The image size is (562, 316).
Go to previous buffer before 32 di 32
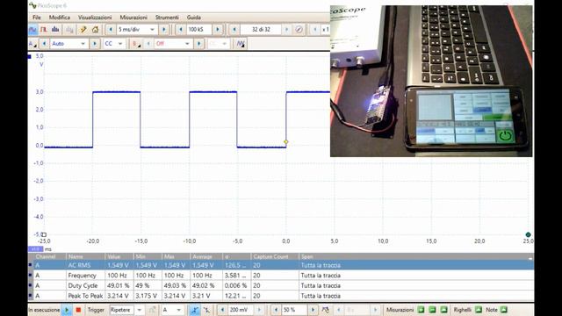pos(234,29)
